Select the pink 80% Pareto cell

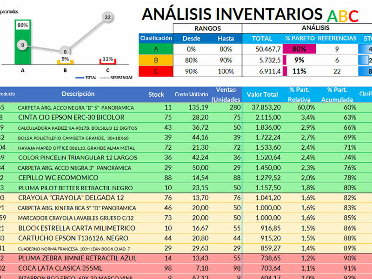[299, 49]
